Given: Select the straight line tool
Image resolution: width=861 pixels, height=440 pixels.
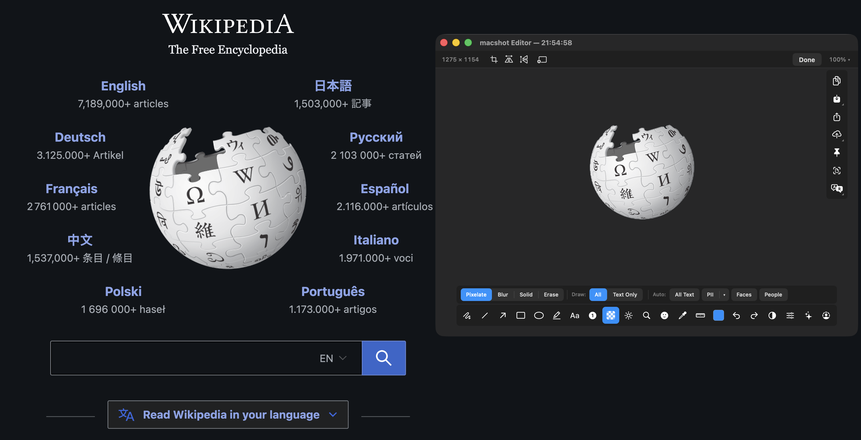Looking at the screenshot, I should pyautogui.click(x=485, y=316).
